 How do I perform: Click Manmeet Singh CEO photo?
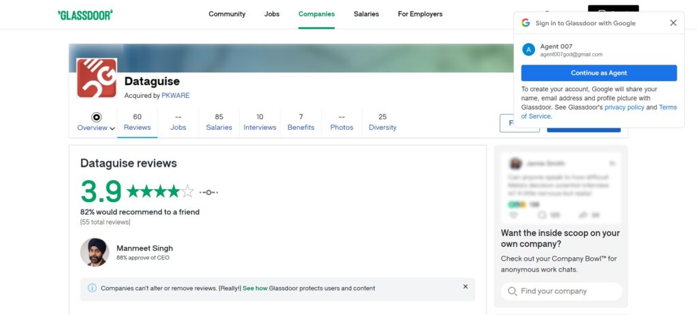click(x=95, y=252)
